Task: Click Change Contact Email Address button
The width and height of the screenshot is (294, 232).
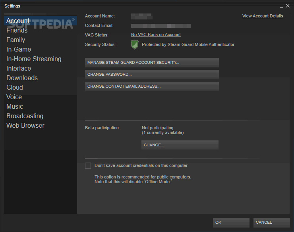Action: 152,86
